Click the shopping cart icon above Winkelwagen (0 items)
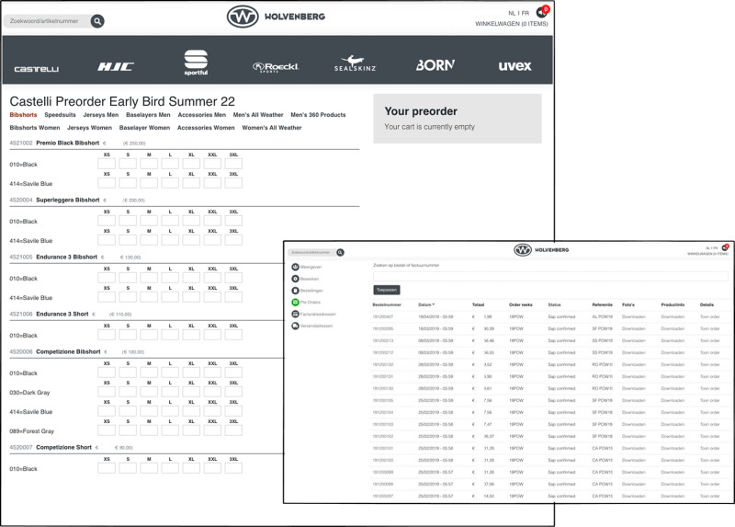Image resolution: width=735 pixels, height=527 pixels. click(541, 13)
